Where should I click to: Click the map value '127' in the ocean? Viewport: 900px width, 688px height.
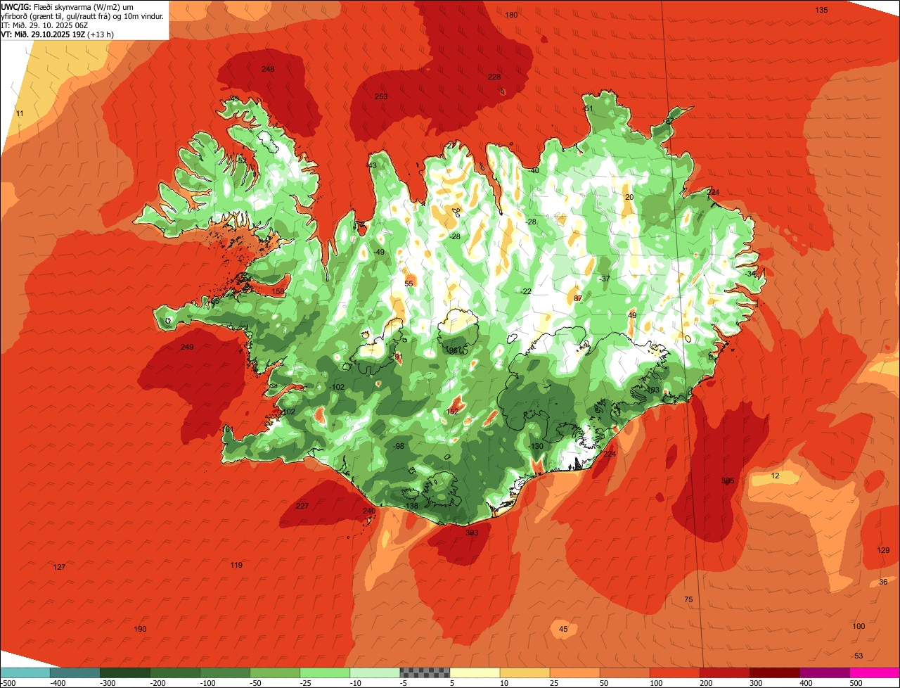pyautogui.click(x=59, y=568)
